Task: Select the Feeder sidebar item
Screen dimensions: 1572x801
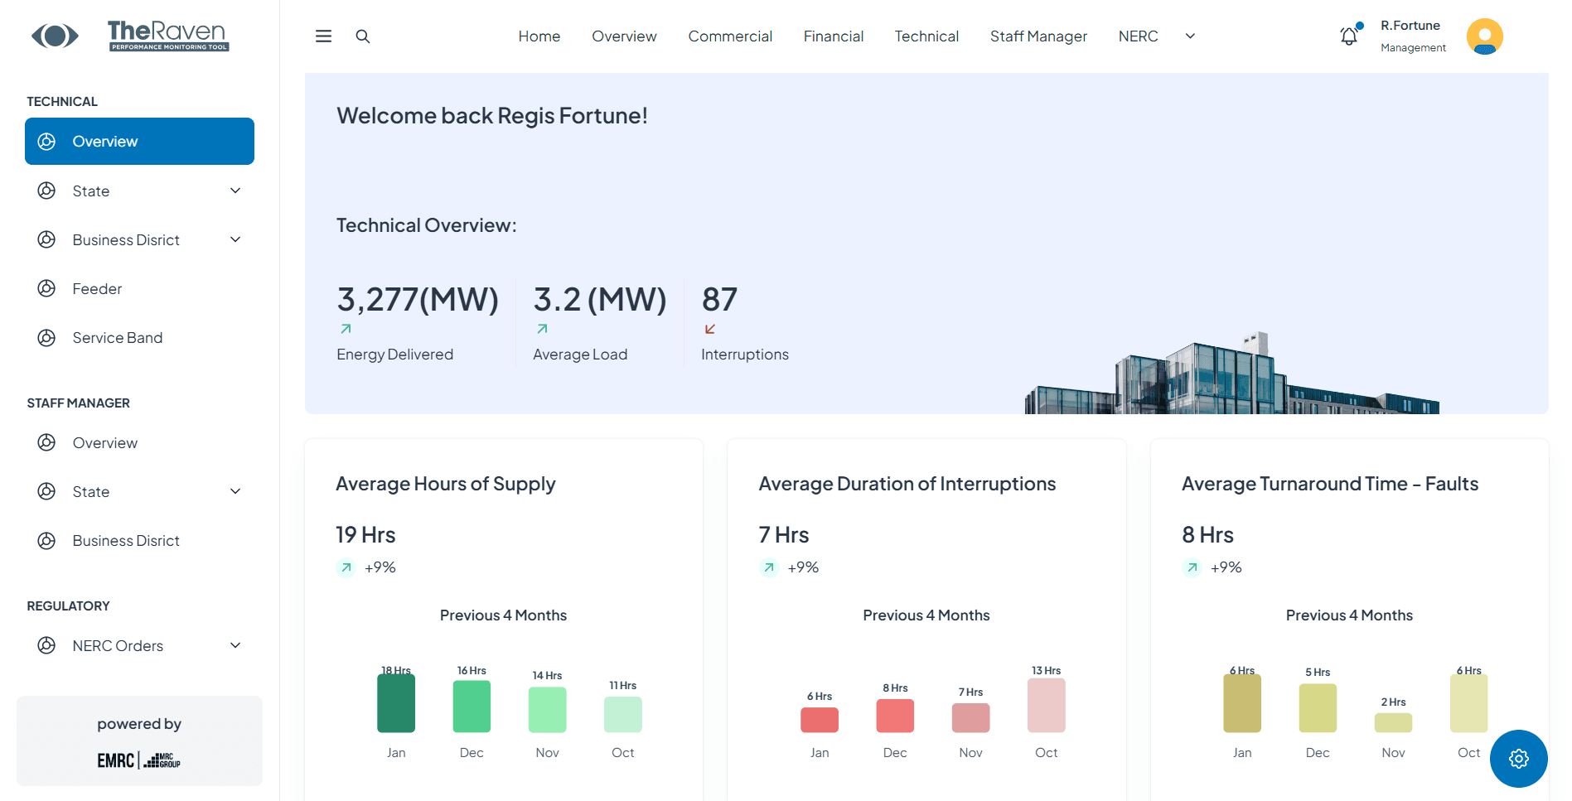Action: 97,288
